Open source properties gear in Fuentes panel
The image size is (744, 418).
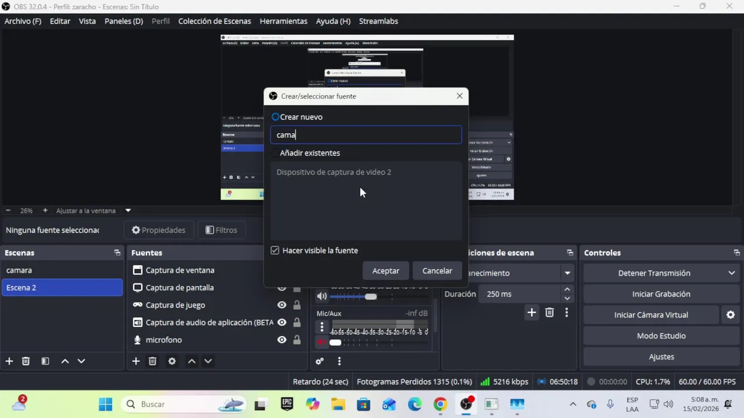coord(172,361)
